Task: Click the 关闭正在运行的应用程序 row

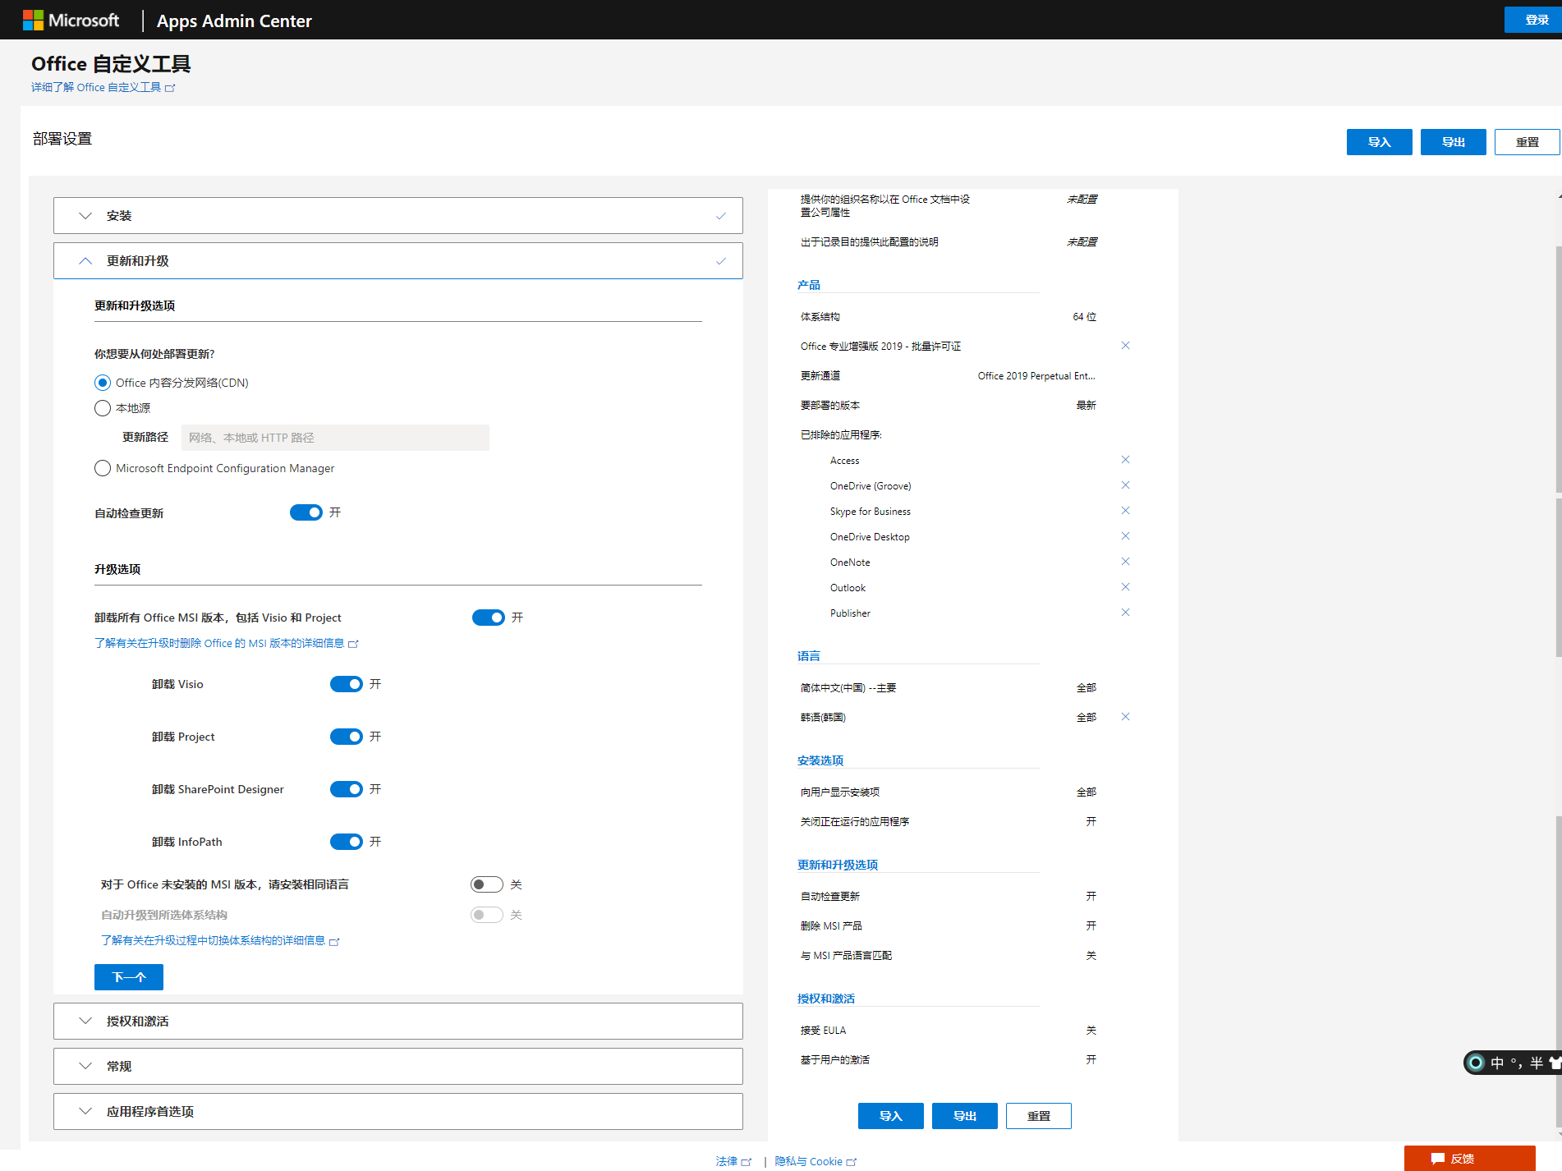Action: [949, 822]
